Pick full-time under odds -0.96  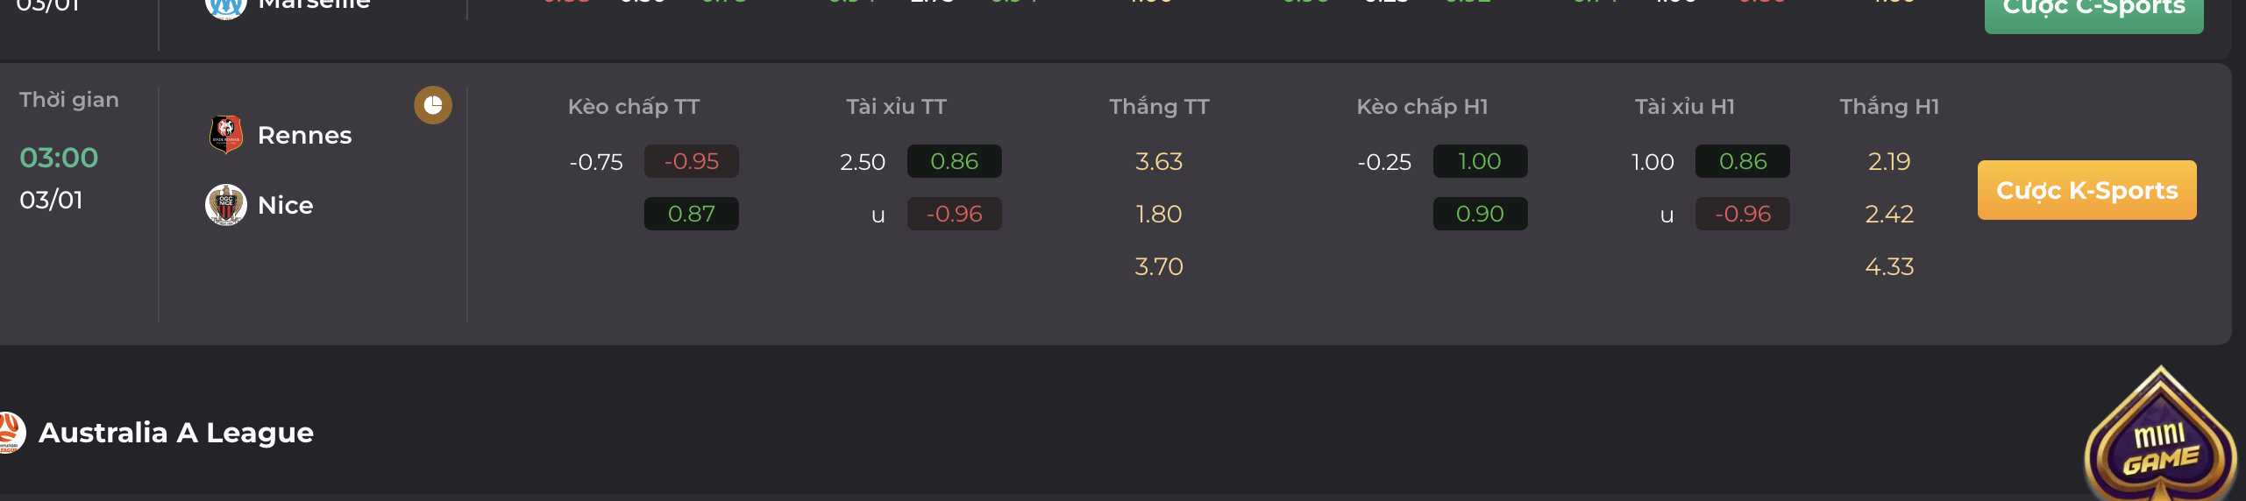(x=955, y=214)
